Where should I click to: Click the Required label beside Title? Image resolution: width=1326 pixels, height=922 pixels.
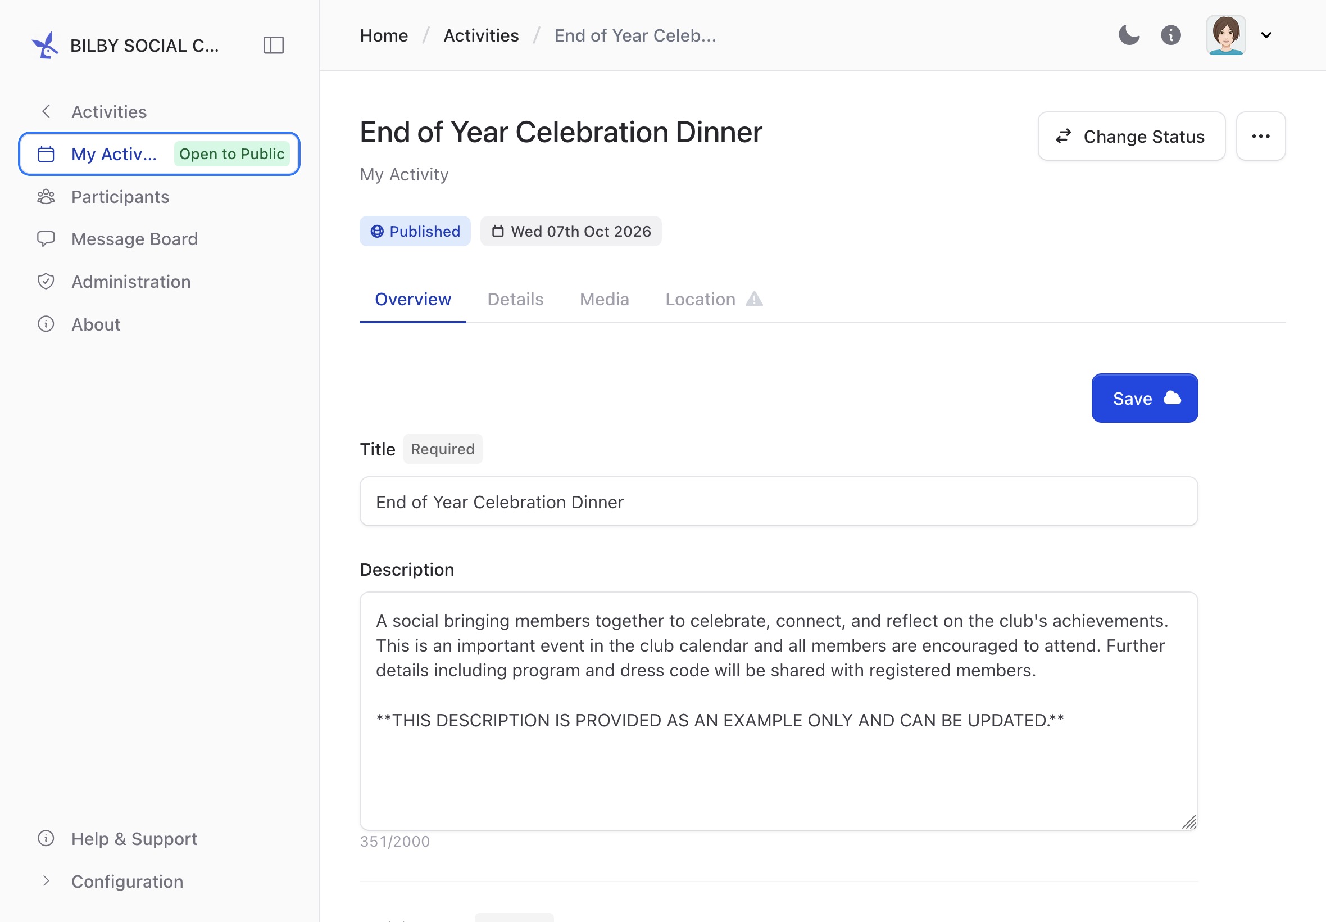tap(443, 449)
